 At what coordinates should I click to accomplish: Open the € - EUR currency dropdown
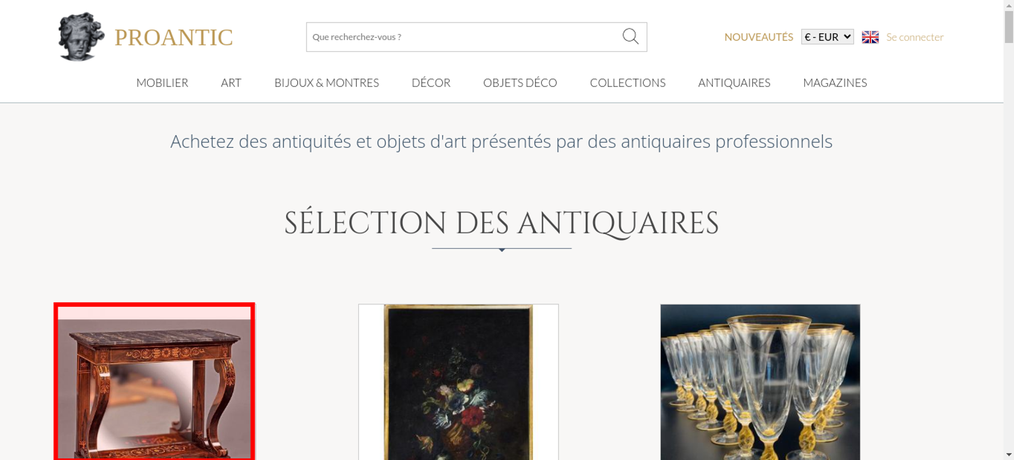click(827, 37)
